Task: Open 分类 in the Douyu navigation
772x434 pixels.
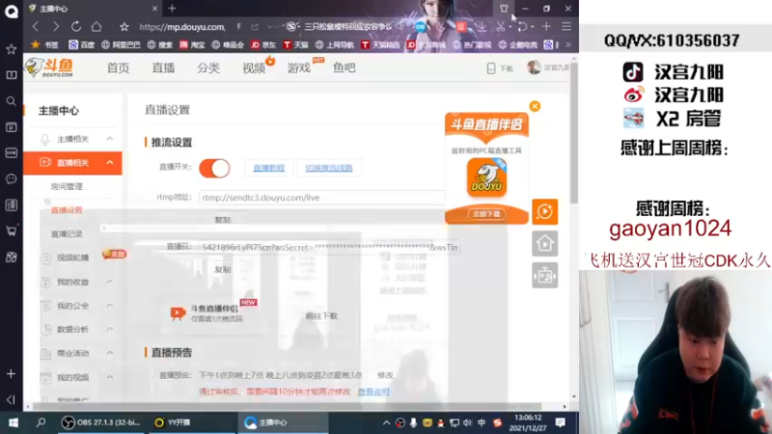Action: click(208, 68)
